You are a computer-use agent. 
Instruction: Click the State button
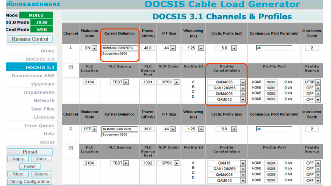[x=18, y=174]
